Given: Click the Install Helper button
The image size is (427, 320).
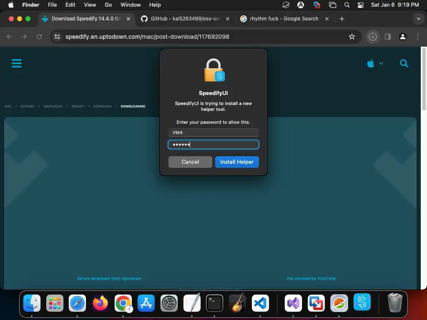Looking at the screenshot, I should coord(237,162).
